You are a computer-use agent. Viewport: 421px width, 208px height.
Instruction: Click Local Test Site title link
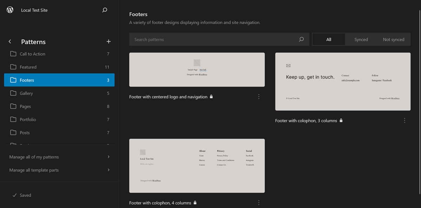(34, 10)
